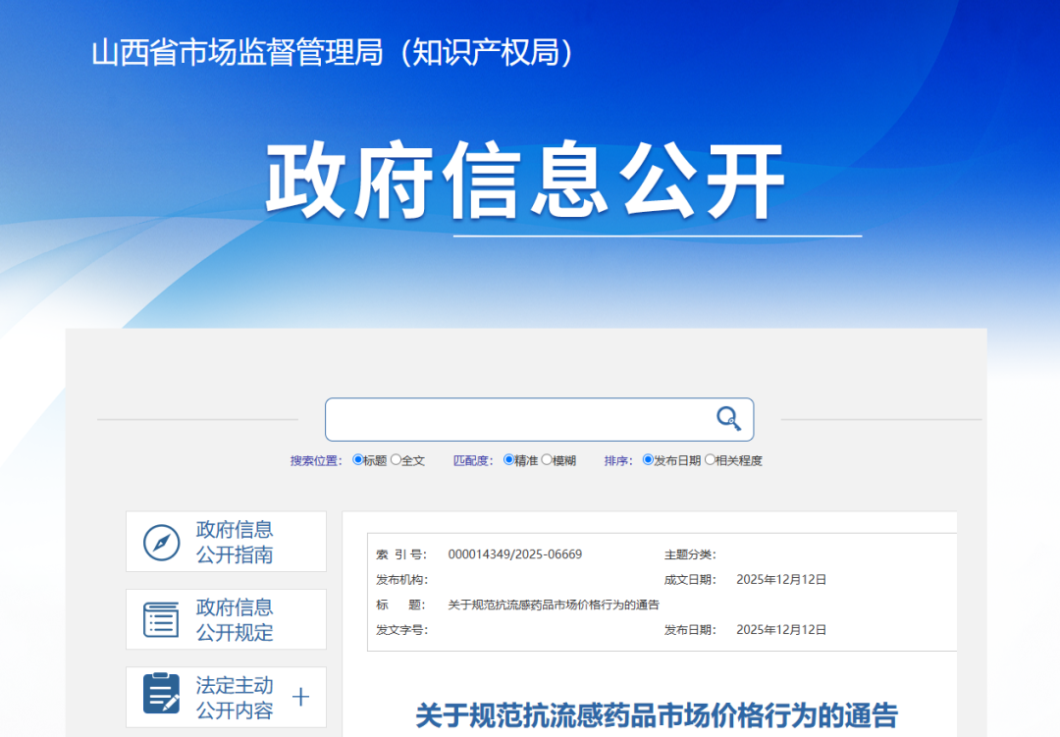
Task: Focus the search text box
Action: point(520,419)
